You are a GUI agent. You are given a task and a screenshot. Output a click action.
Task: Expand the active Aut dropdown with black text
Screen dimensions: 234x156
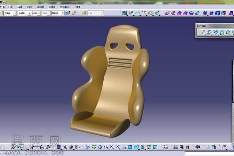[39, 13]
